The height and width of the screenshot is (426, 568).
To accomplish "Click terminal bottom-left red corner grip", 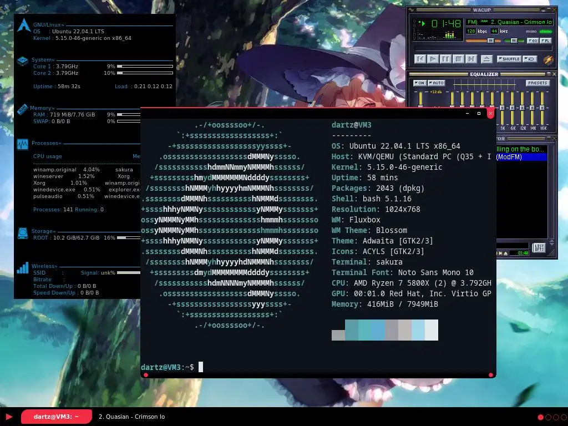I will [146, 375].
